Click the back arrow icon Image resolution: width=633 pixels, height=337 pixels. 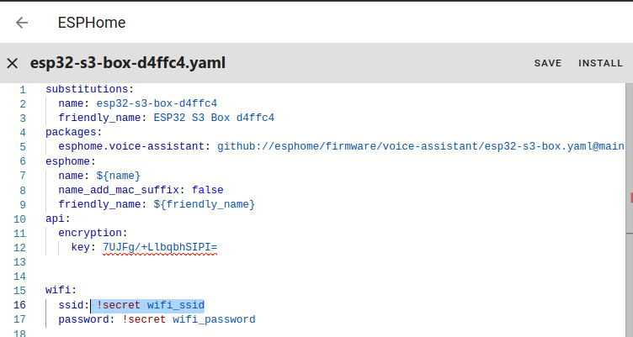[x=22, y=23]
